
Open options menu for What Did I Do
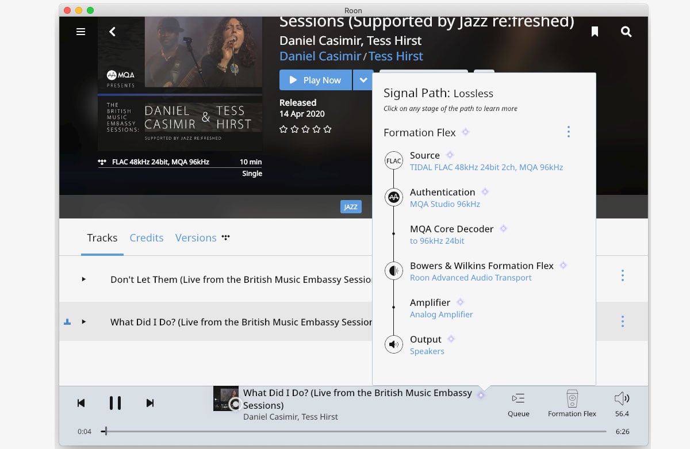pyautogui.click(x=623, y=321)
